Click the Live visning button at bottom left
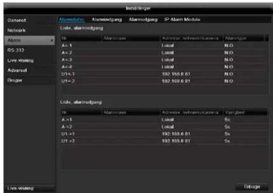 click(x=29, y=188)
